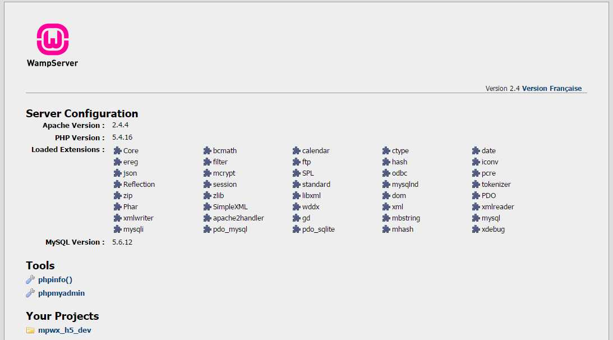
Task: Click the puzzle icon next to wddx
Action: 296,207
